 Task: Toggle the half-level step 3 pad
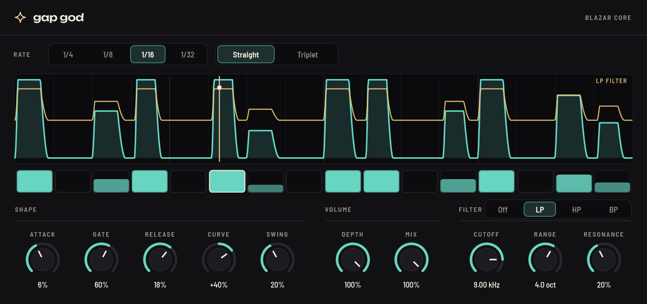coord(111,181)
